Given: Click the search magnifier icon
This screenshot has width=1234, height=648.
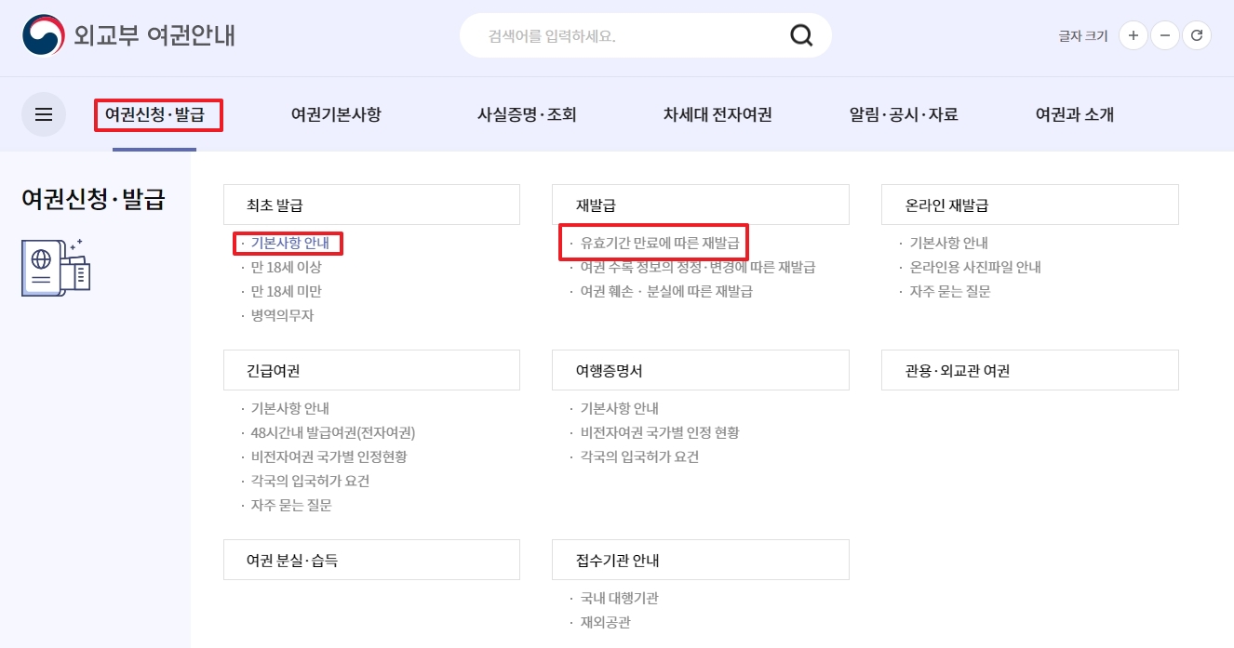Looking at the screenshot, I should tap(801, 34).
